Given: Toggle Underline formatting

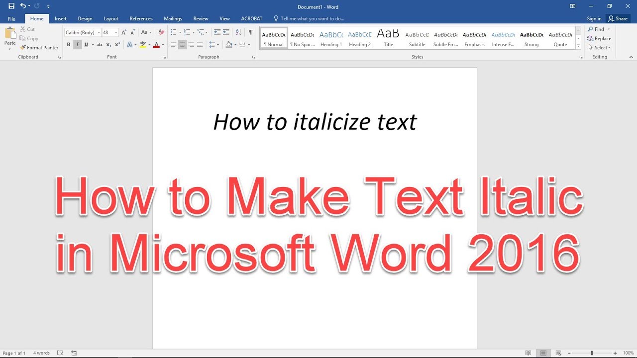Looking at the screenshot, I should click(x=86, y=45).
